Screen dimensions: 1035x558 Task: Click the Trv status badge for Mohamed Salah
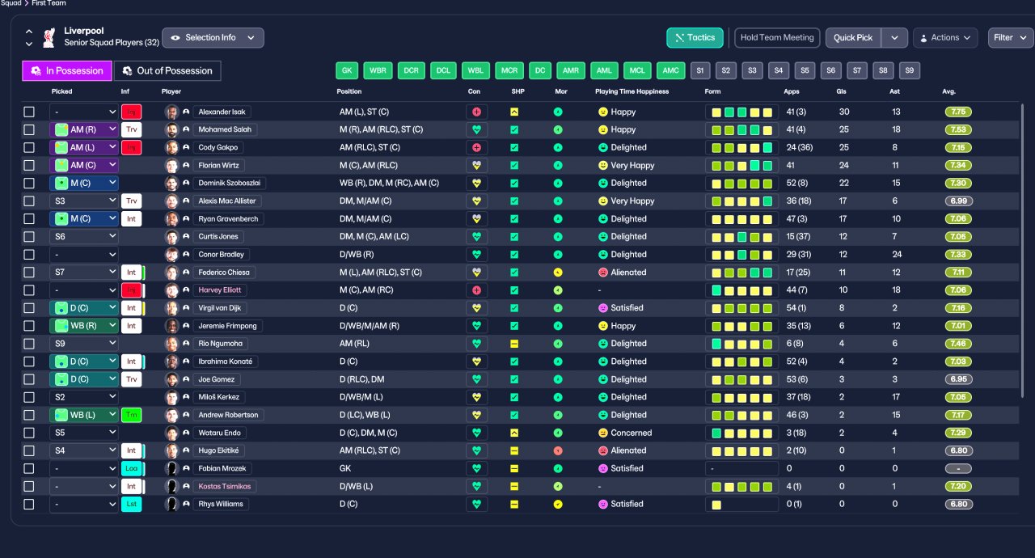(131, 130)
